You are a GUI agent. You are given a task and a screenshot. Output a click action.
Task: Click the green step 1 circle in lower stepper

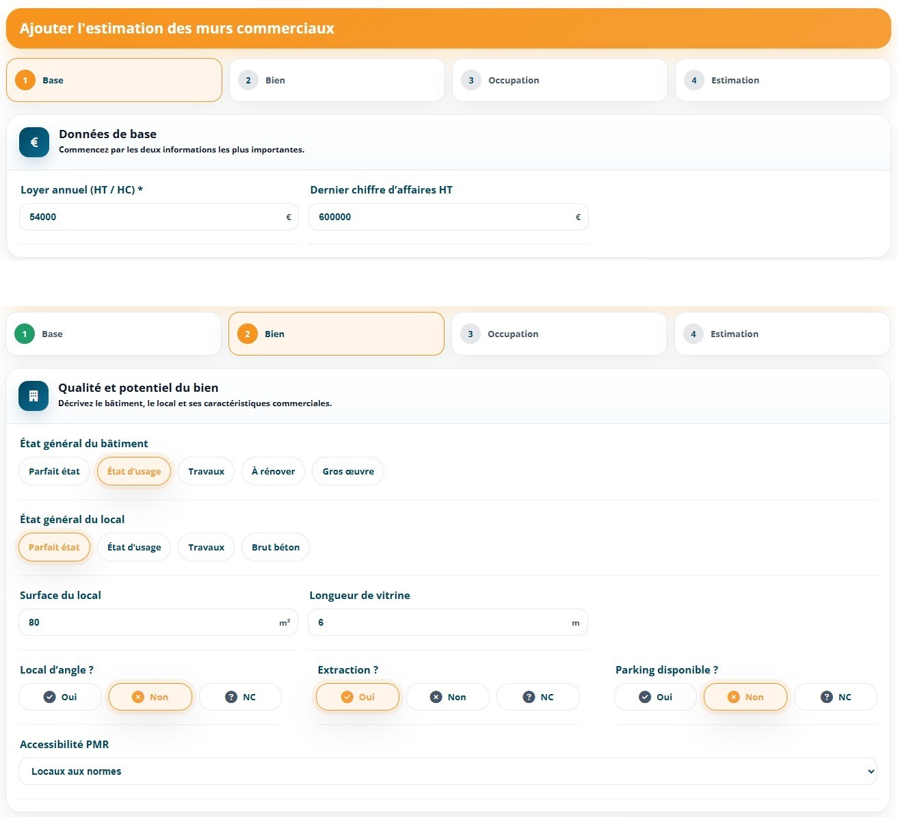tap(25, 334)
